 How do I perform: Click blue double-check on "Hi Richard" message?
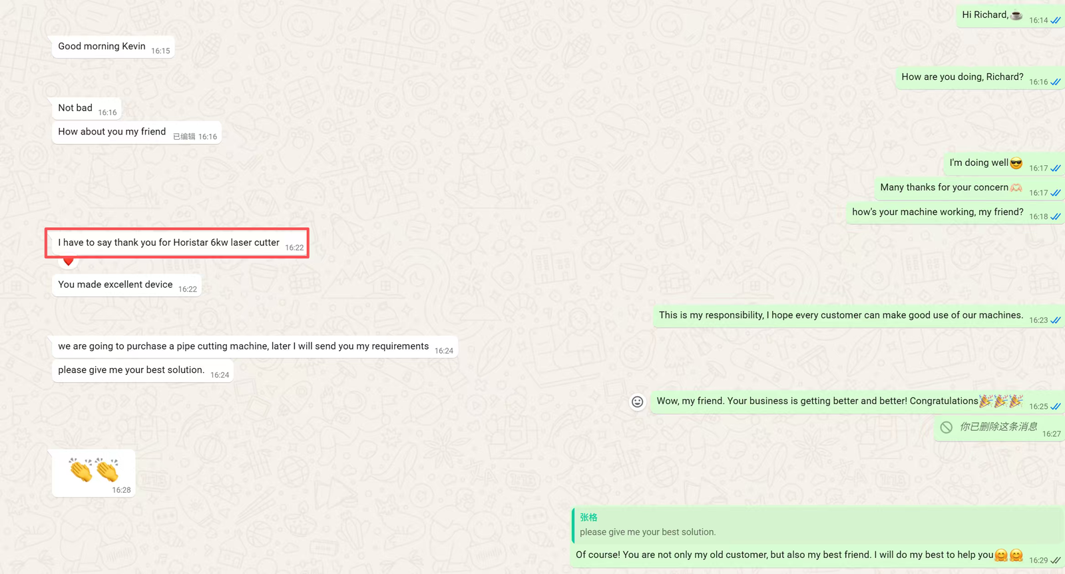[x=1055, y=21]
